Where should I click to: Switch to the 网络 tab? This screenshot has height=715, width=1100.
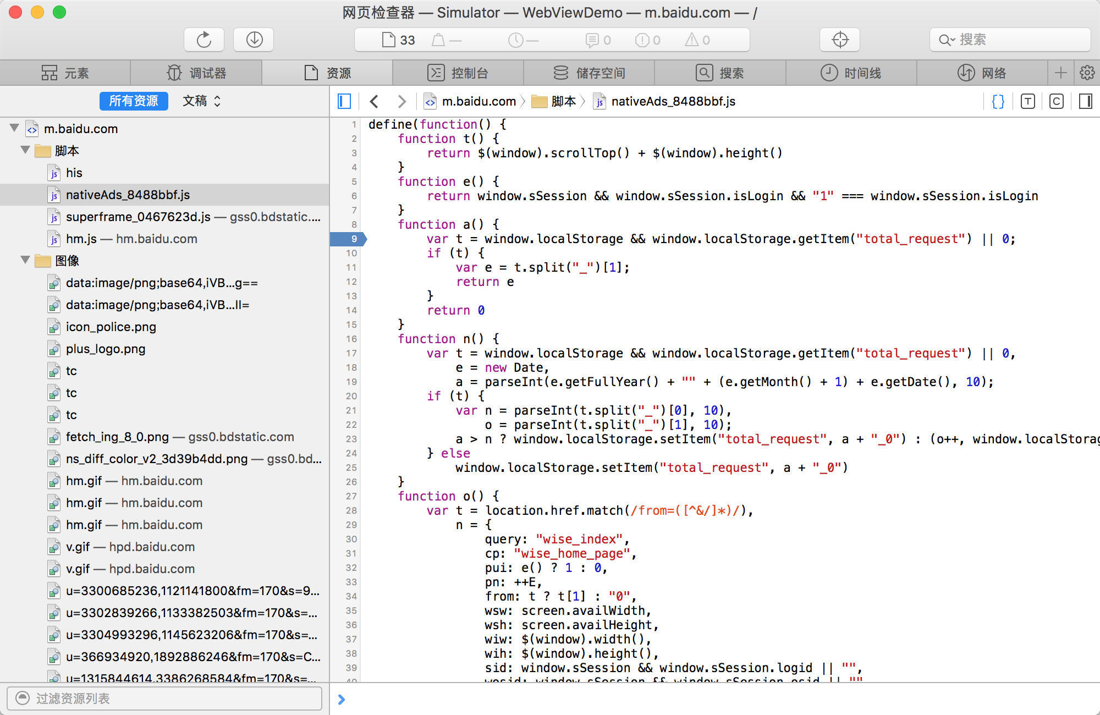tap(982, 73)
